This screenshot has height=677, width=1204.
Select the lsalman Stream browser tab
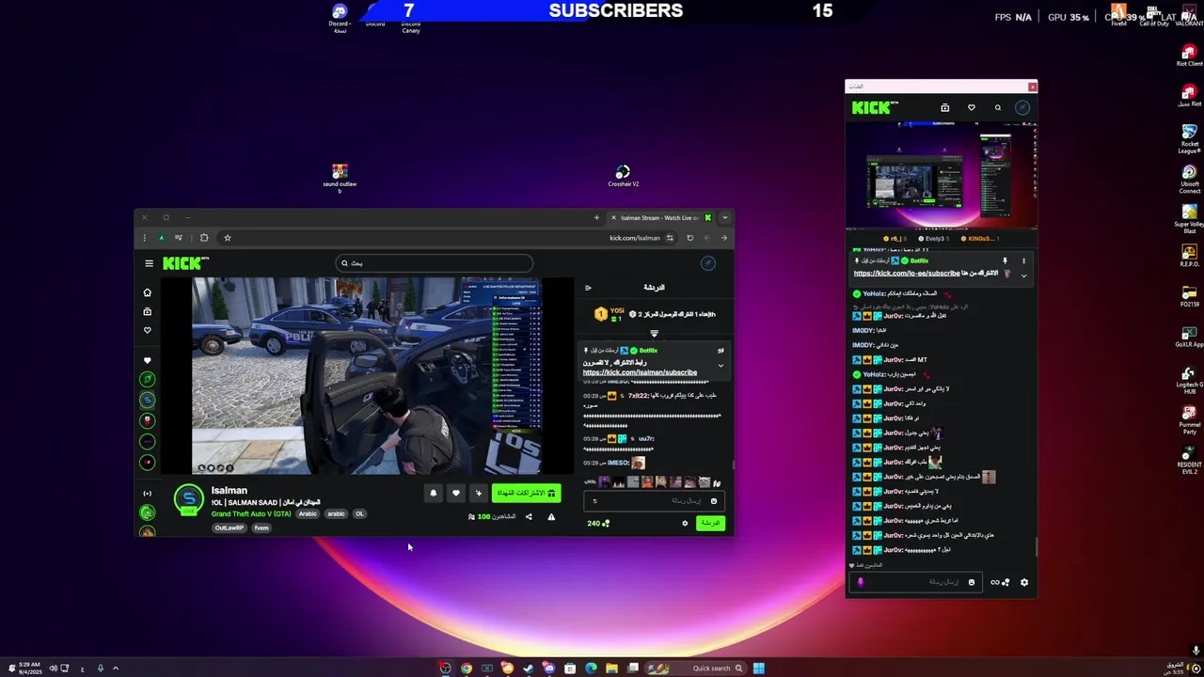[x=660, y=217]
